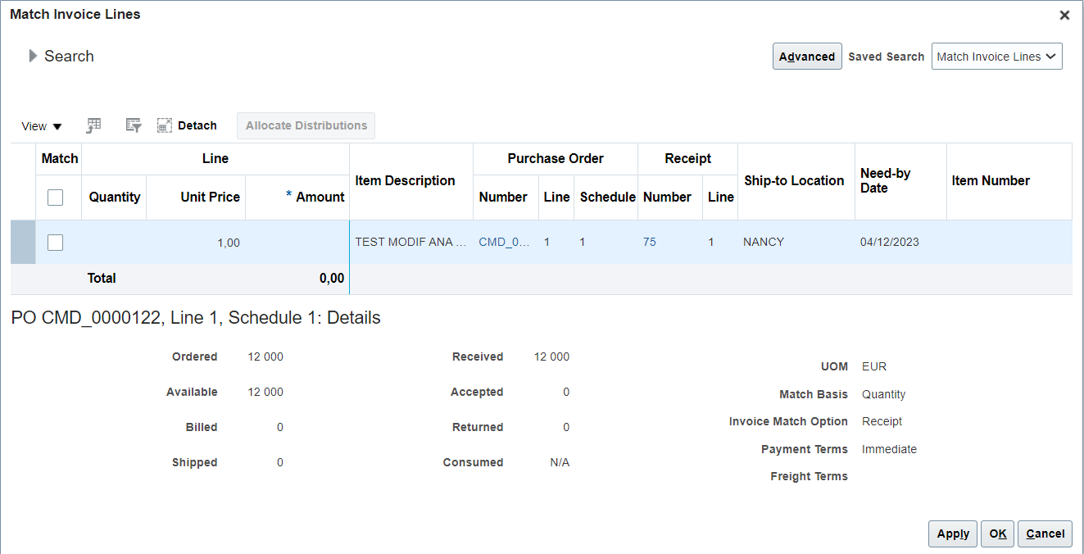Click the Quantity field of the line
Image resolution: width=1084 pixels, height=554 pixels.
point(114,242)
